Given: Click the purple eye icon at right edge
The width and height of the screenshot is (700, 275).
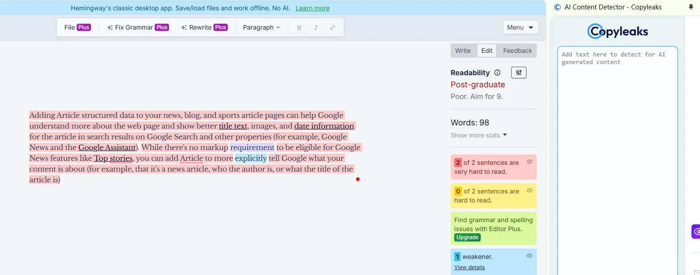Looking at the screenshot, I should [696, 232].
